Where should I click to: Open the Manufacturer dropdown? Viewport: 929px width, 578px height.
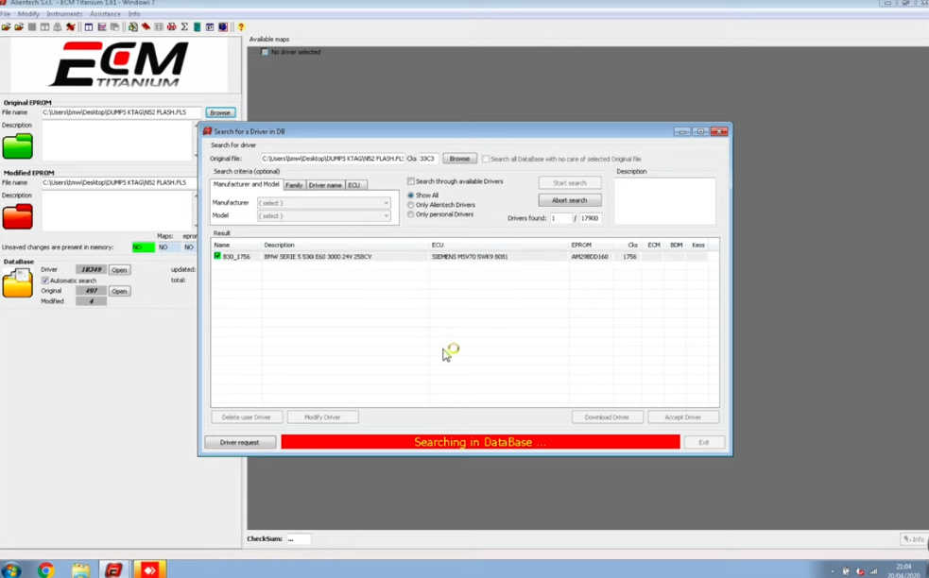pyautogui.click(x=323, y=203)
